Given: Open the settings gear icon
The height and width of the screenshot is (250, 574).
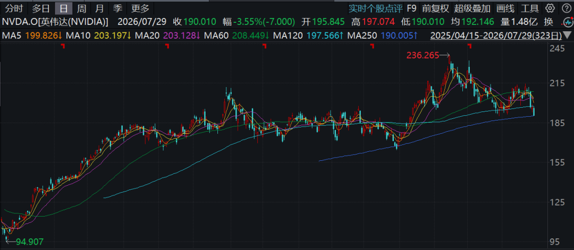Looking at the screenshot, I should pos(550,8).
